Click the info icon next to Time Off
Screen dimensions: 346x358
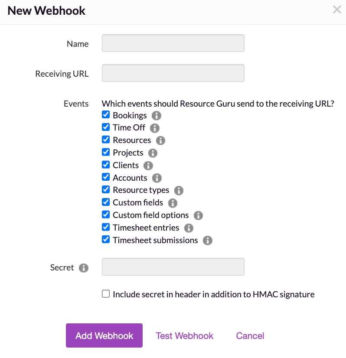tap(155, 128)
